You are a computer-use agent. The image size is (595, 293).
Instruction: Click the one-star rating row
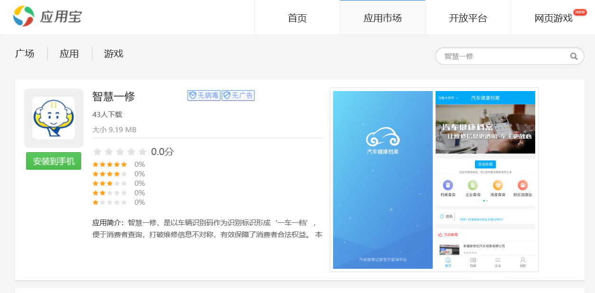(x=119, y=202)
